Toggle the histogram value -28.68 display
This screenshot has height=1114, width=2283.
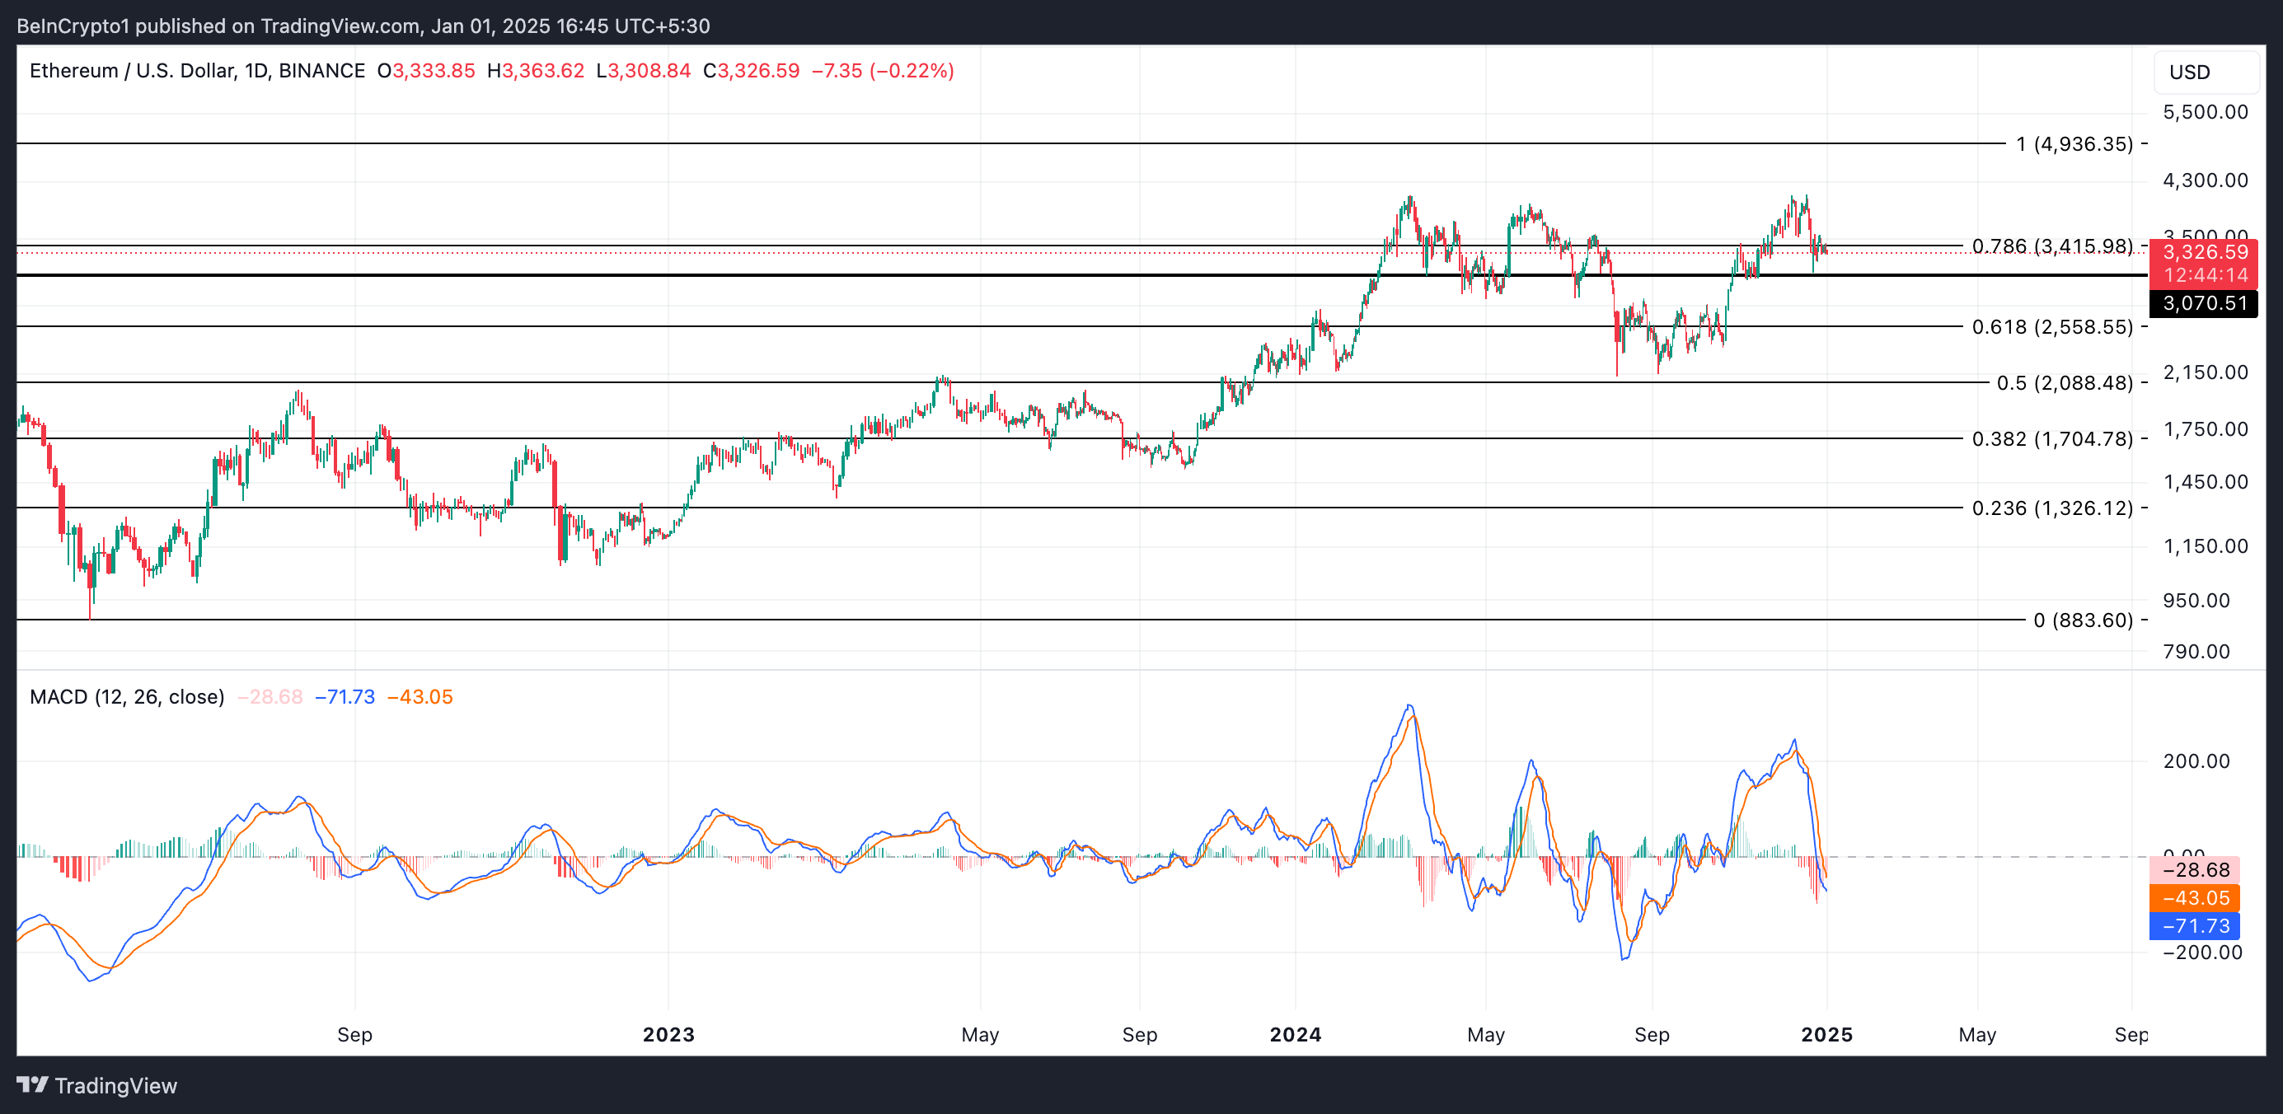pos(2196,870)
